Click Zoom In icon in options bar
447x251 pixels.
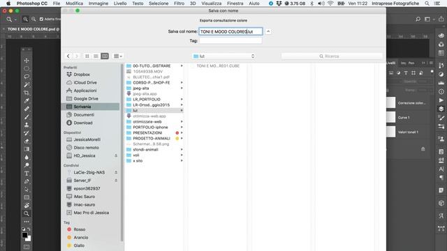click(x=25, y=19)
